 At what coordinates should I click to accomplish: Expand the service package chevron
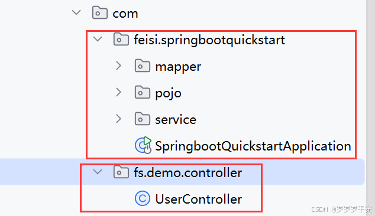tap(119, 119)
